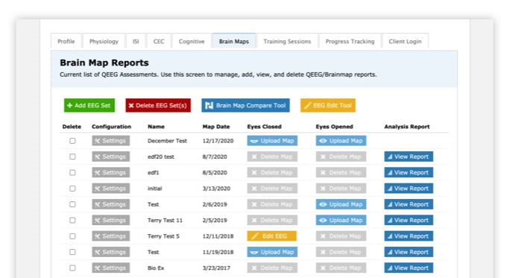Screen dimensions: 510x278
Task: Delete Eyes Closed map for edf1
Action: pos(272,173)
